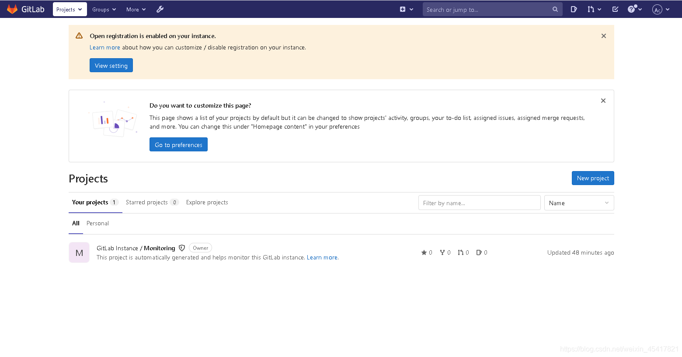Click the Monitoring project forks count
Image resolution: width=682 pixels, height=357 pixels.
445,252
